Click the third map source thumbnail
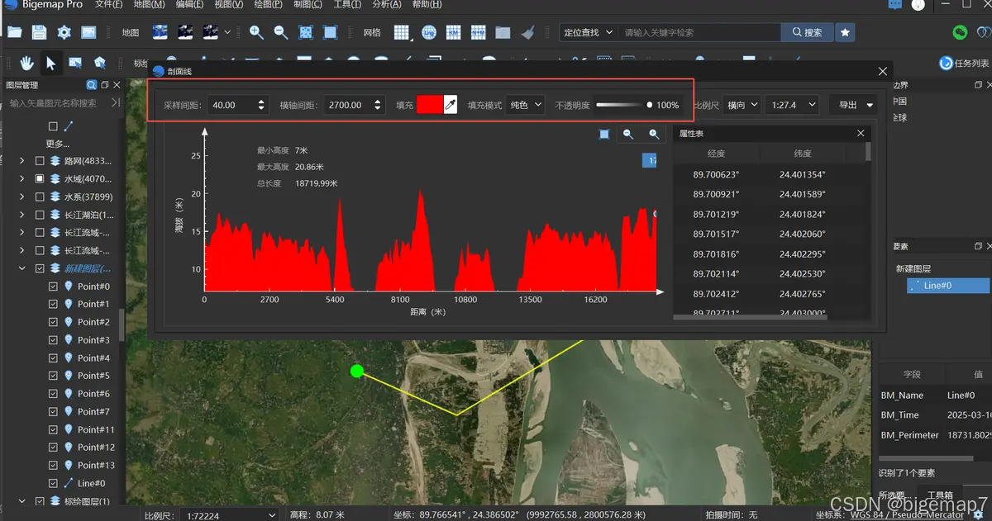Screen dimensions: 992x521 coord(210,32)
